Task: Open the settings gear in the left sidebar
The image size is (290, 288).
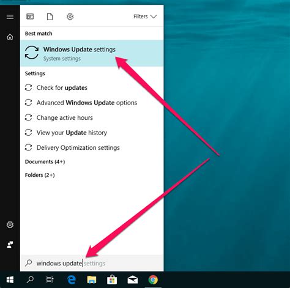Action: coord(10,225)
